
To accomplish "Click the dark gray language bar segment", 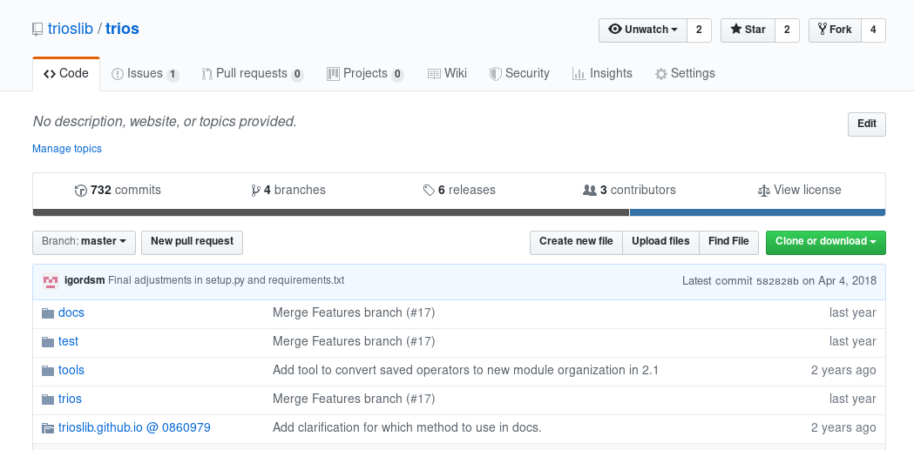I will coord(331,212).
